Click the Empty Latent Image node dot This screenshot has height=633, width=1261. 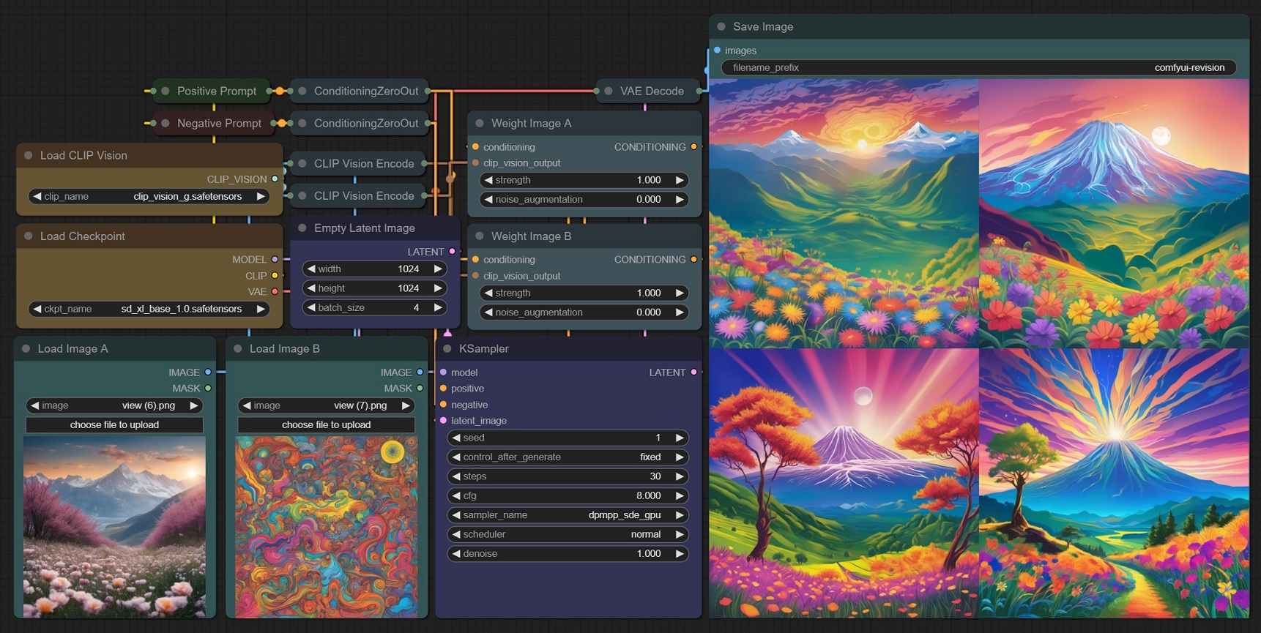pyautogui.click(x=302, y=228)
